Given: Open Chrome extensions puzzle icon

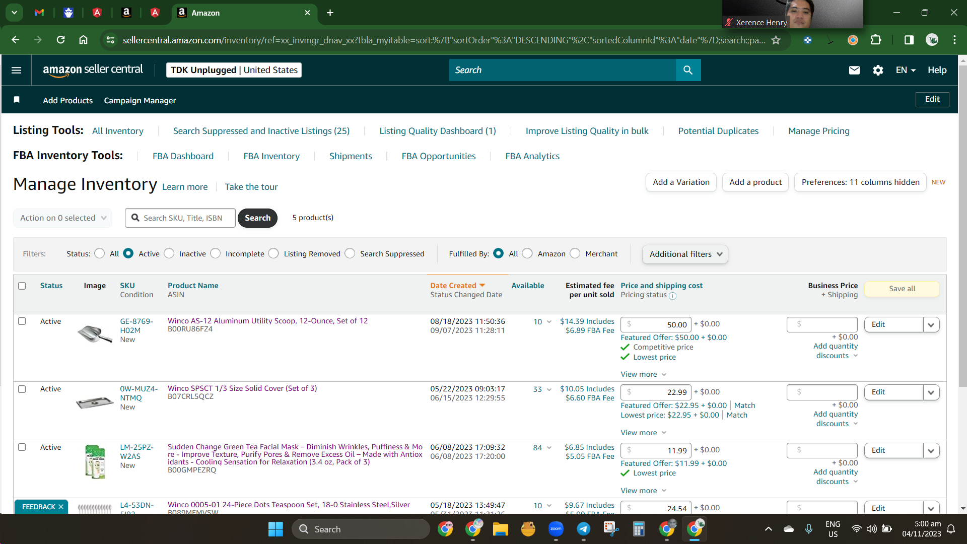Looking at the screenshot, I should pyautogui.click(x=876, y=40).
